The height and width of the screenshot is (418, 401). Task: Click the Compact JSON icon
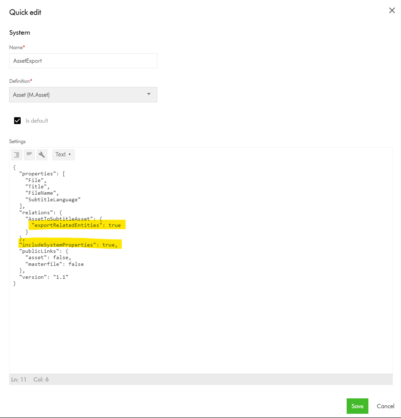(x=29, y=155)
